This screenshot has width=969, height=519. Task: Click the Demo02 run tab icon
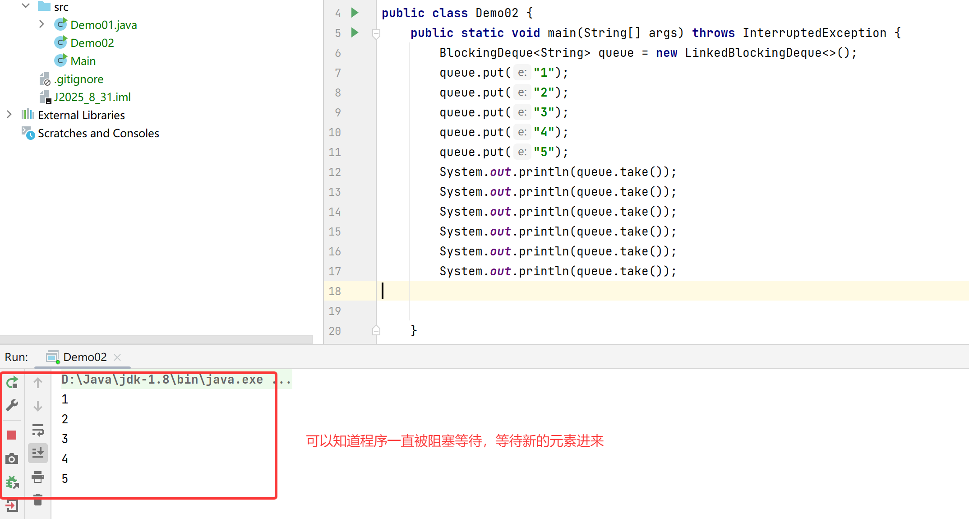coord(53,357)
